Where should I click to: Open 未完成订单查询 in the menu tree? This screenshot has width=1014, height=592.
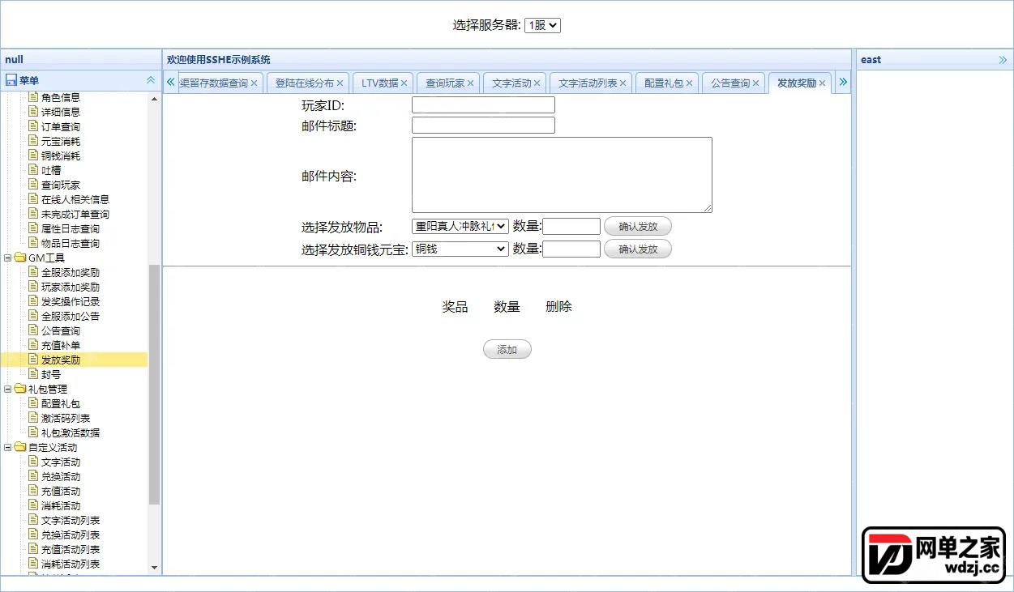[x=75, y=214]
